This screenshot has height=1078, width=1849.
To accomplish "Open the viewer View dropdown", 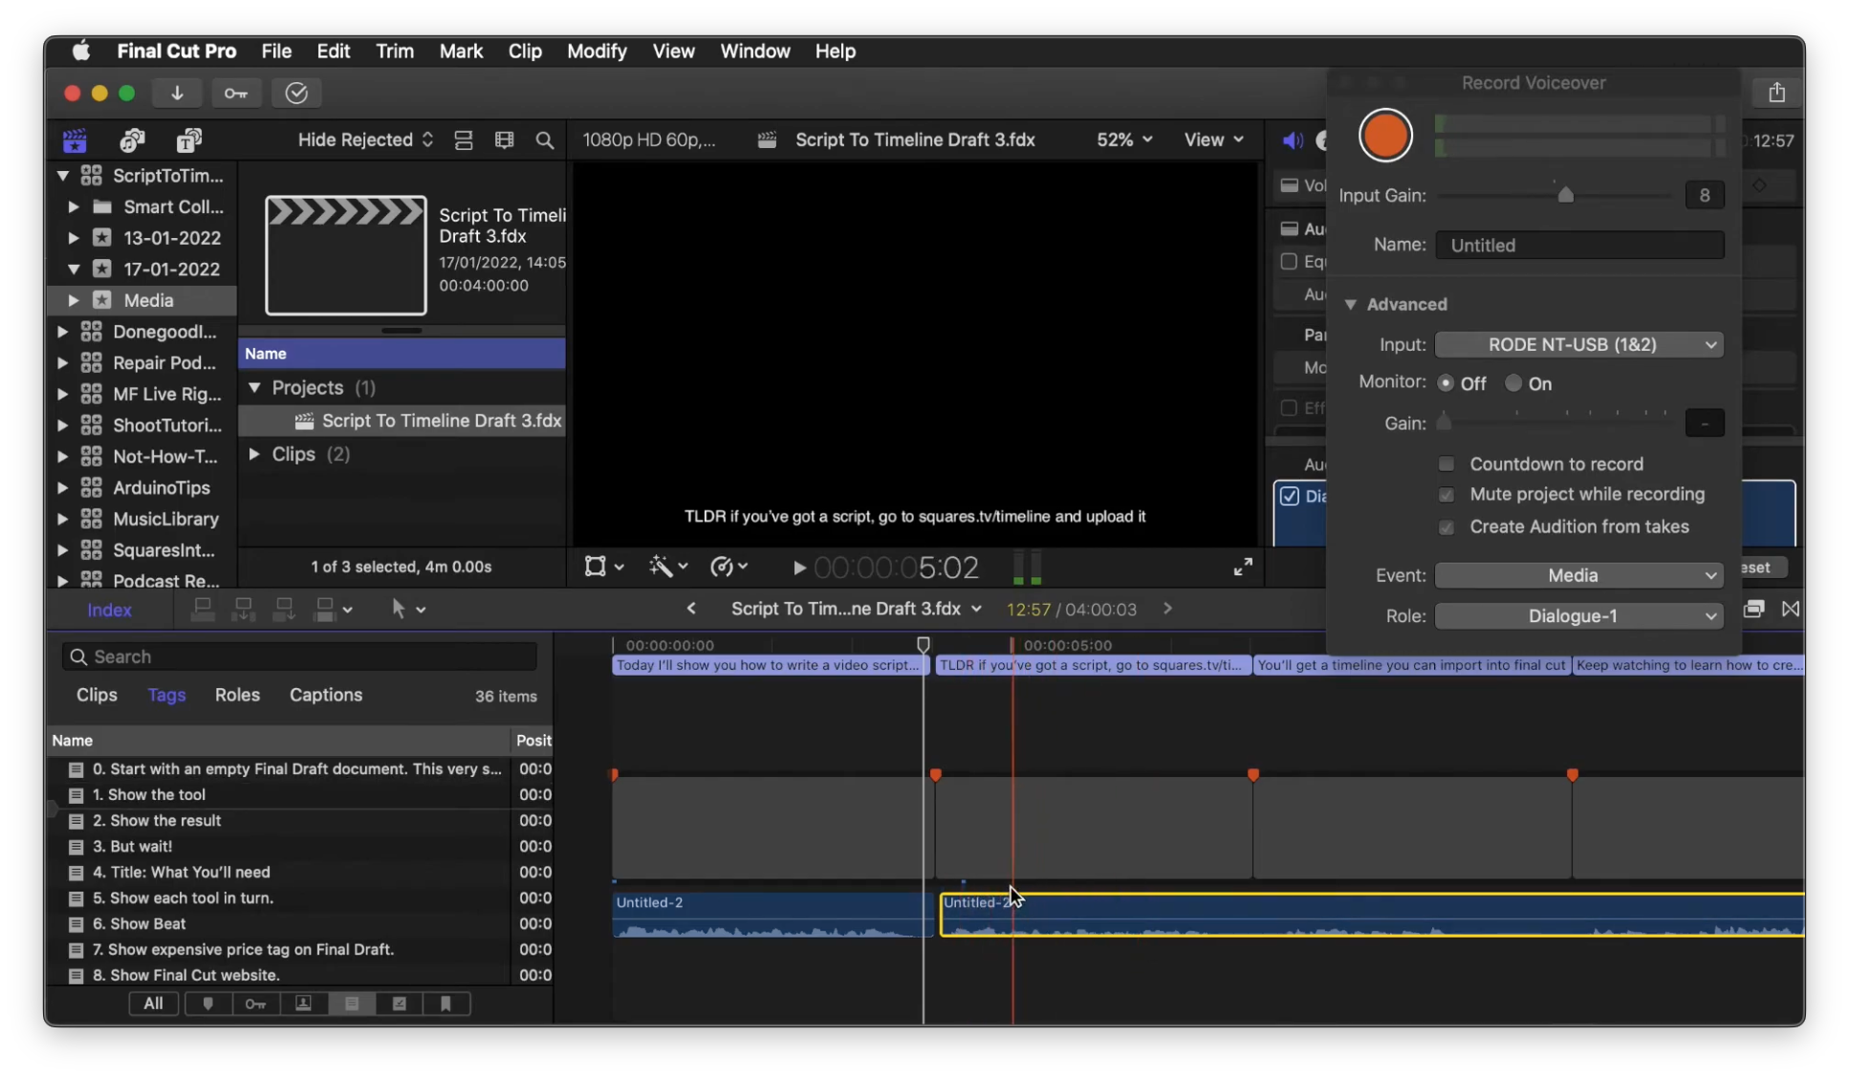I will point(1214,140).
